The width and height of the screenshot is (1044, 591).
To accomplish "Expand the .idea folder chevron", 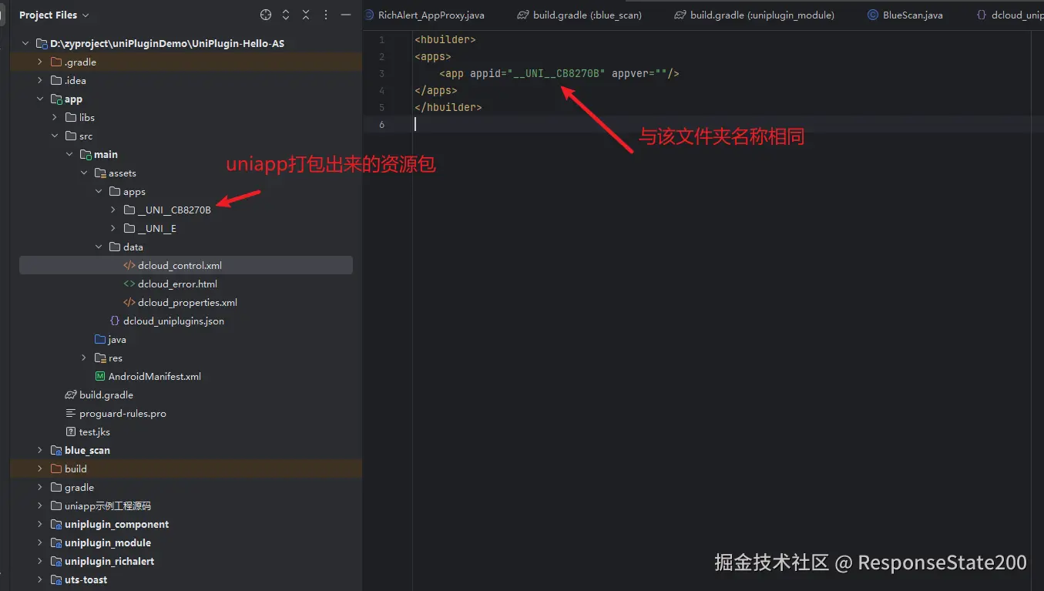I will click(40, 80).
